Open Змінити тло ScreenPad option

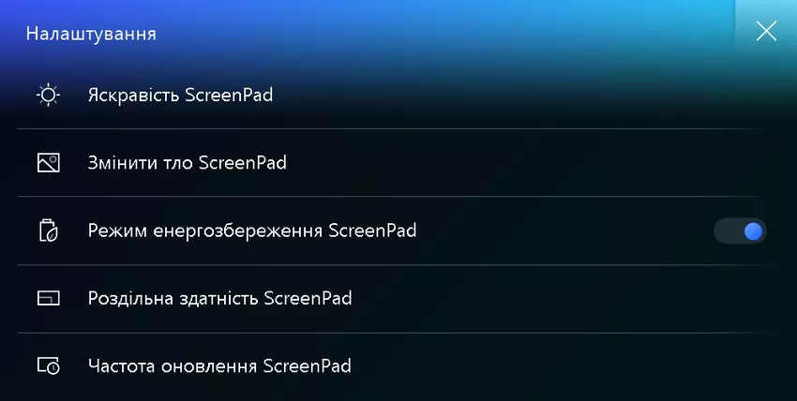pyautogui.click(x=392, y=163)
